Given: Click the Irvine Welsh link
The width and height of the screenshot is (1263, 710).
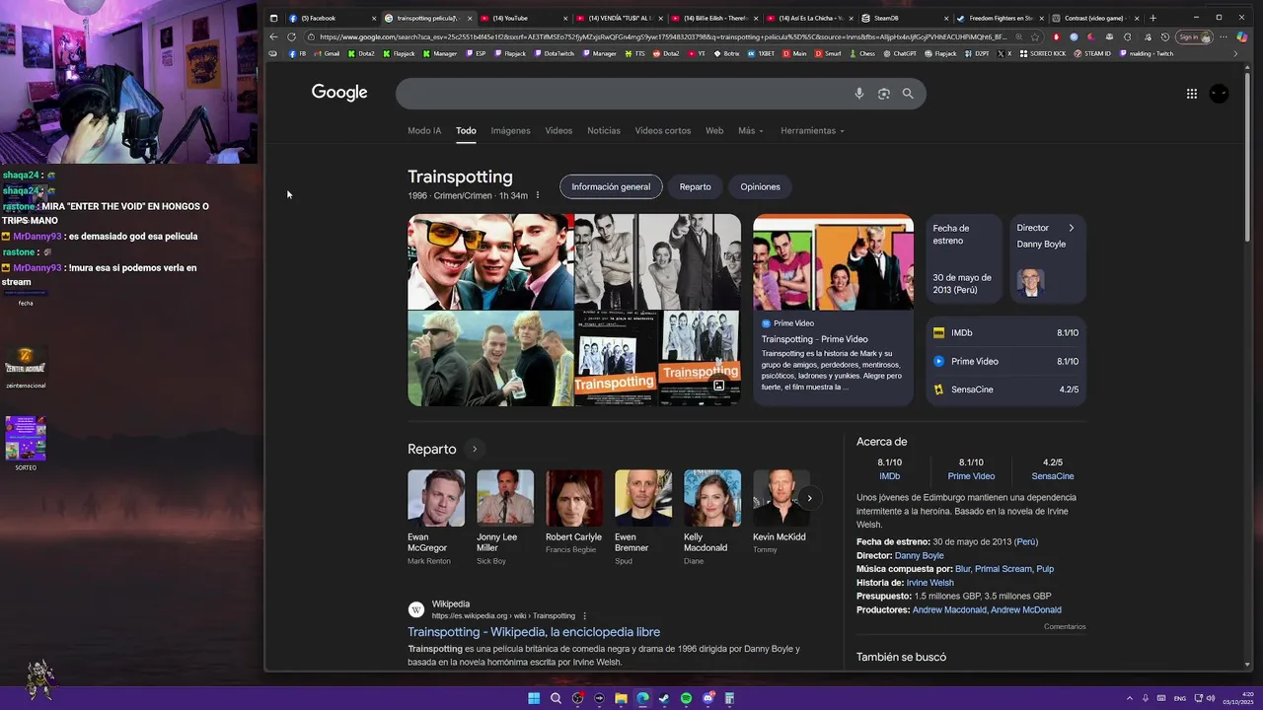Looking at the screenshot, I should coord(929,583).
